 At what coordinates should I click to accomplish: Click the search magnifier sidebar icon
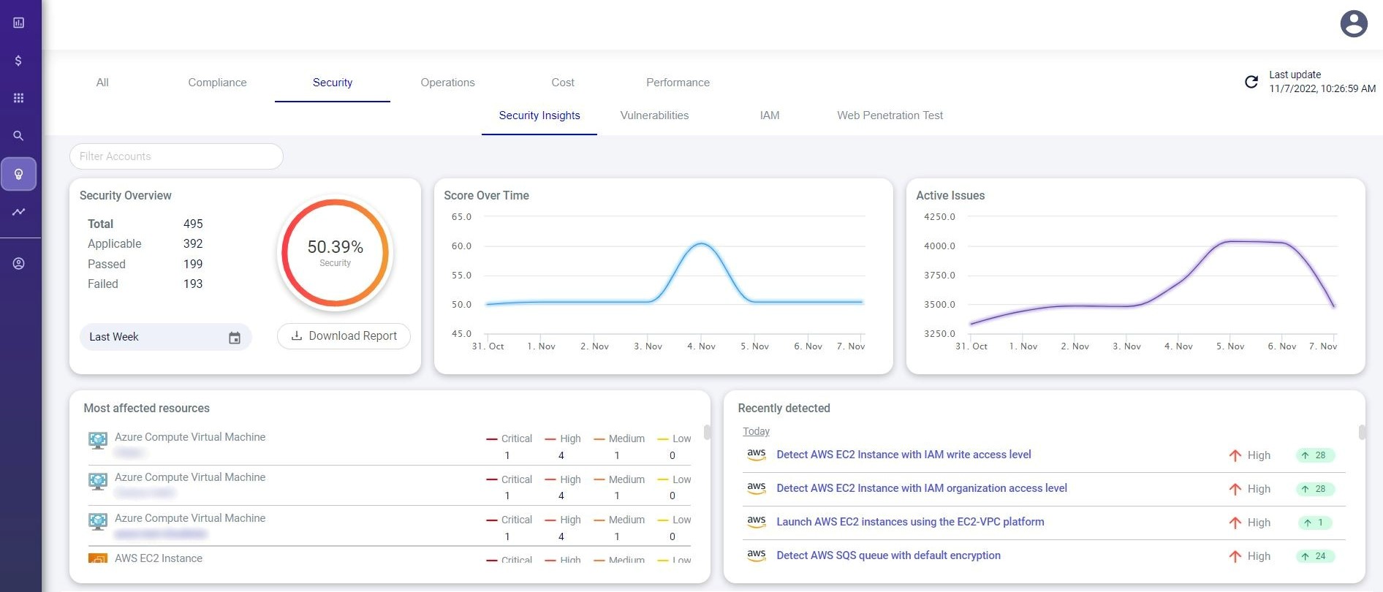click(x=19, y=136)
